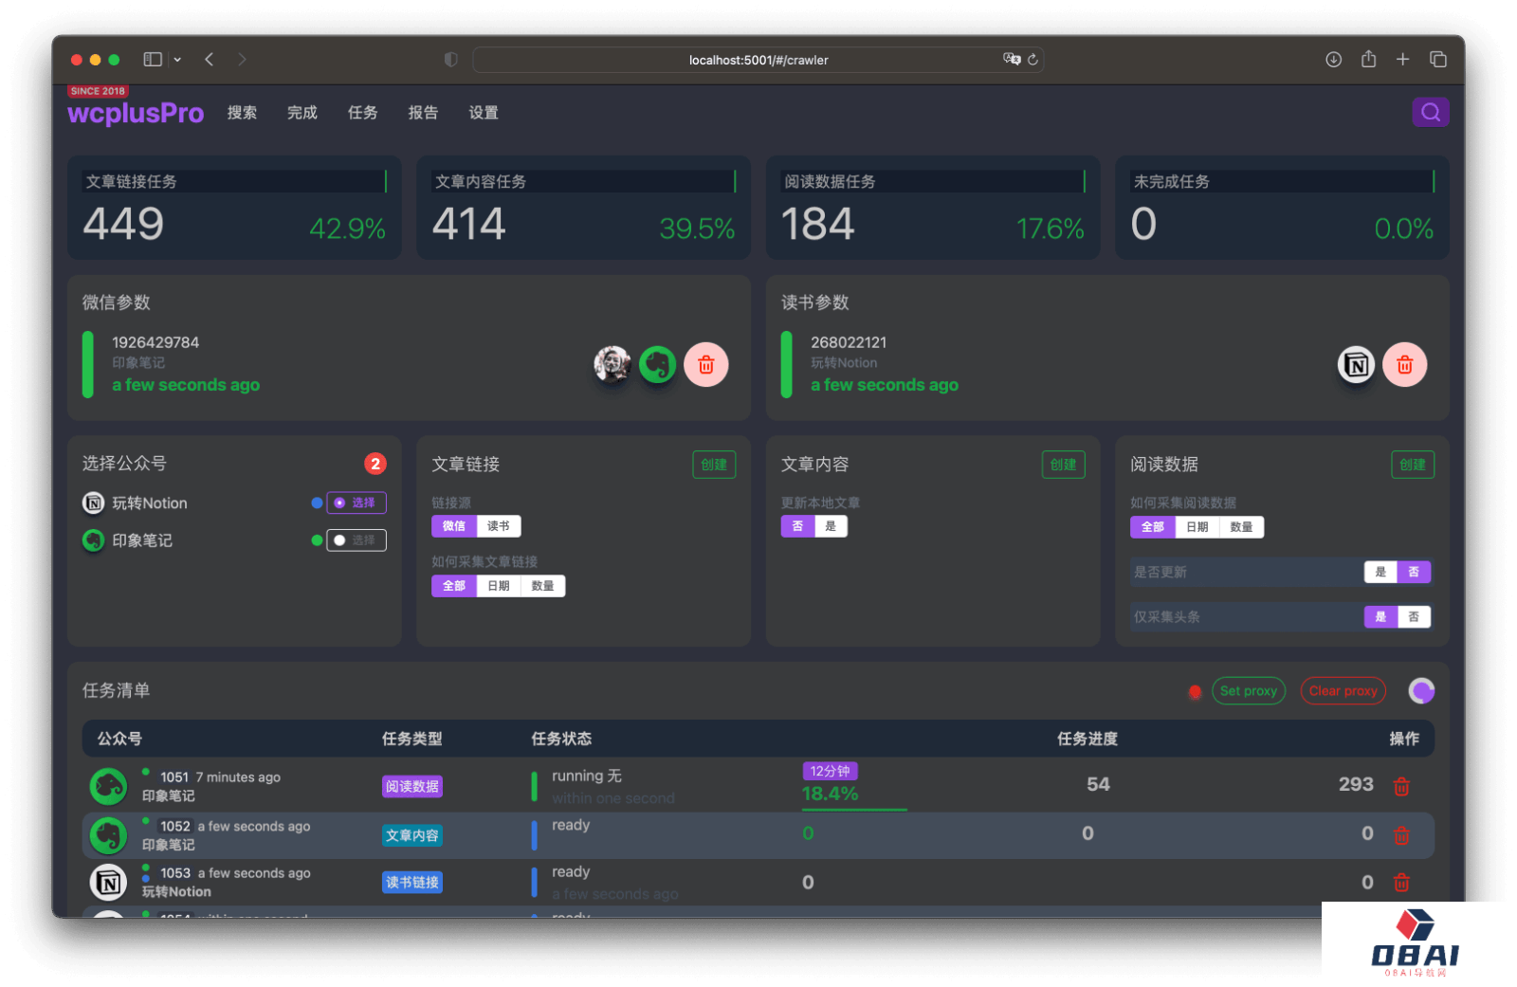The width and height of the screenshot is (1517, 987).
Task: Delete reading parameter 268022121
Action: 1404,364
